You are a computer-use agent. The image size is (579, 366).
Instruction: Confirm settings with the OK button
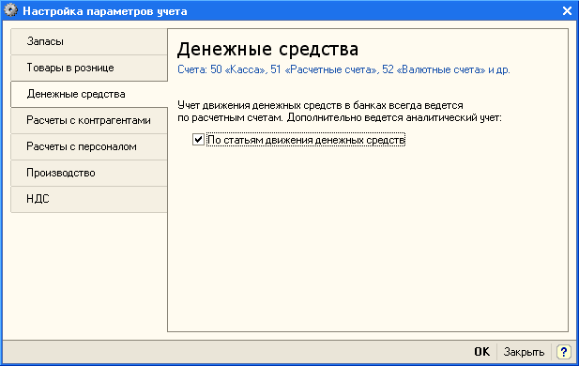click(x=482, y=352)
